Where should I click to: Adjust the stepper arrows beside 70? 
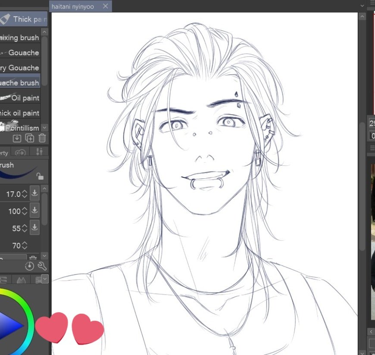[x=25, y=246]
